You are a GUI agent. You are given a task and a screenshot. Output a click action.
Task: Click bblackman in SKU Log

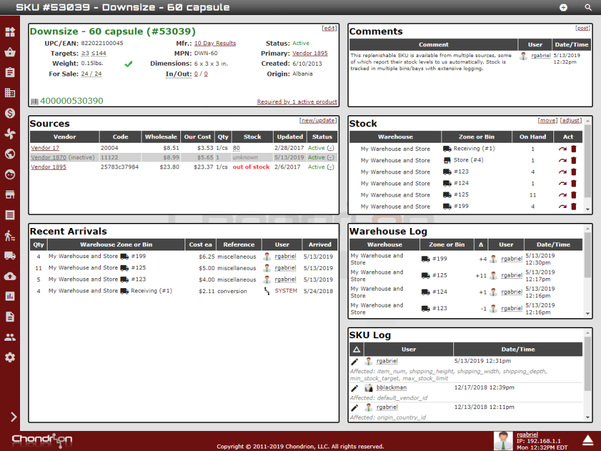click(391, 387)
